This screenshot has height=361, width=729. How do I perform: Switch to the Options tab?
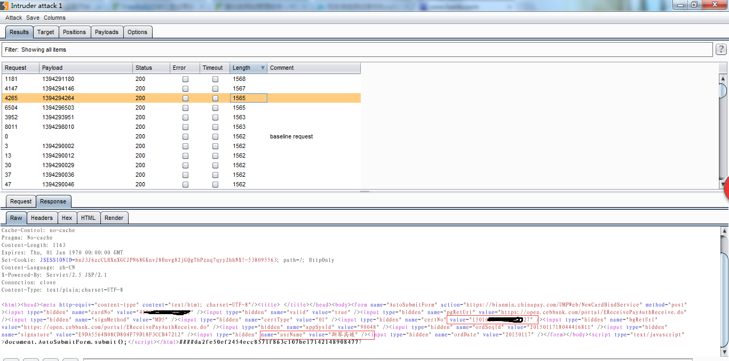(x=137, y=32)
